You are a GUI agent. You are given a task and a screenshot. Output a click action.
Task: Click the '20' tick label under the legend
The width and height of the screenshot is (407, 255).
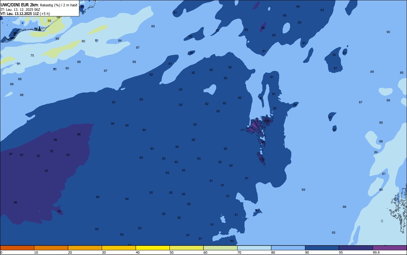[70, 252]
